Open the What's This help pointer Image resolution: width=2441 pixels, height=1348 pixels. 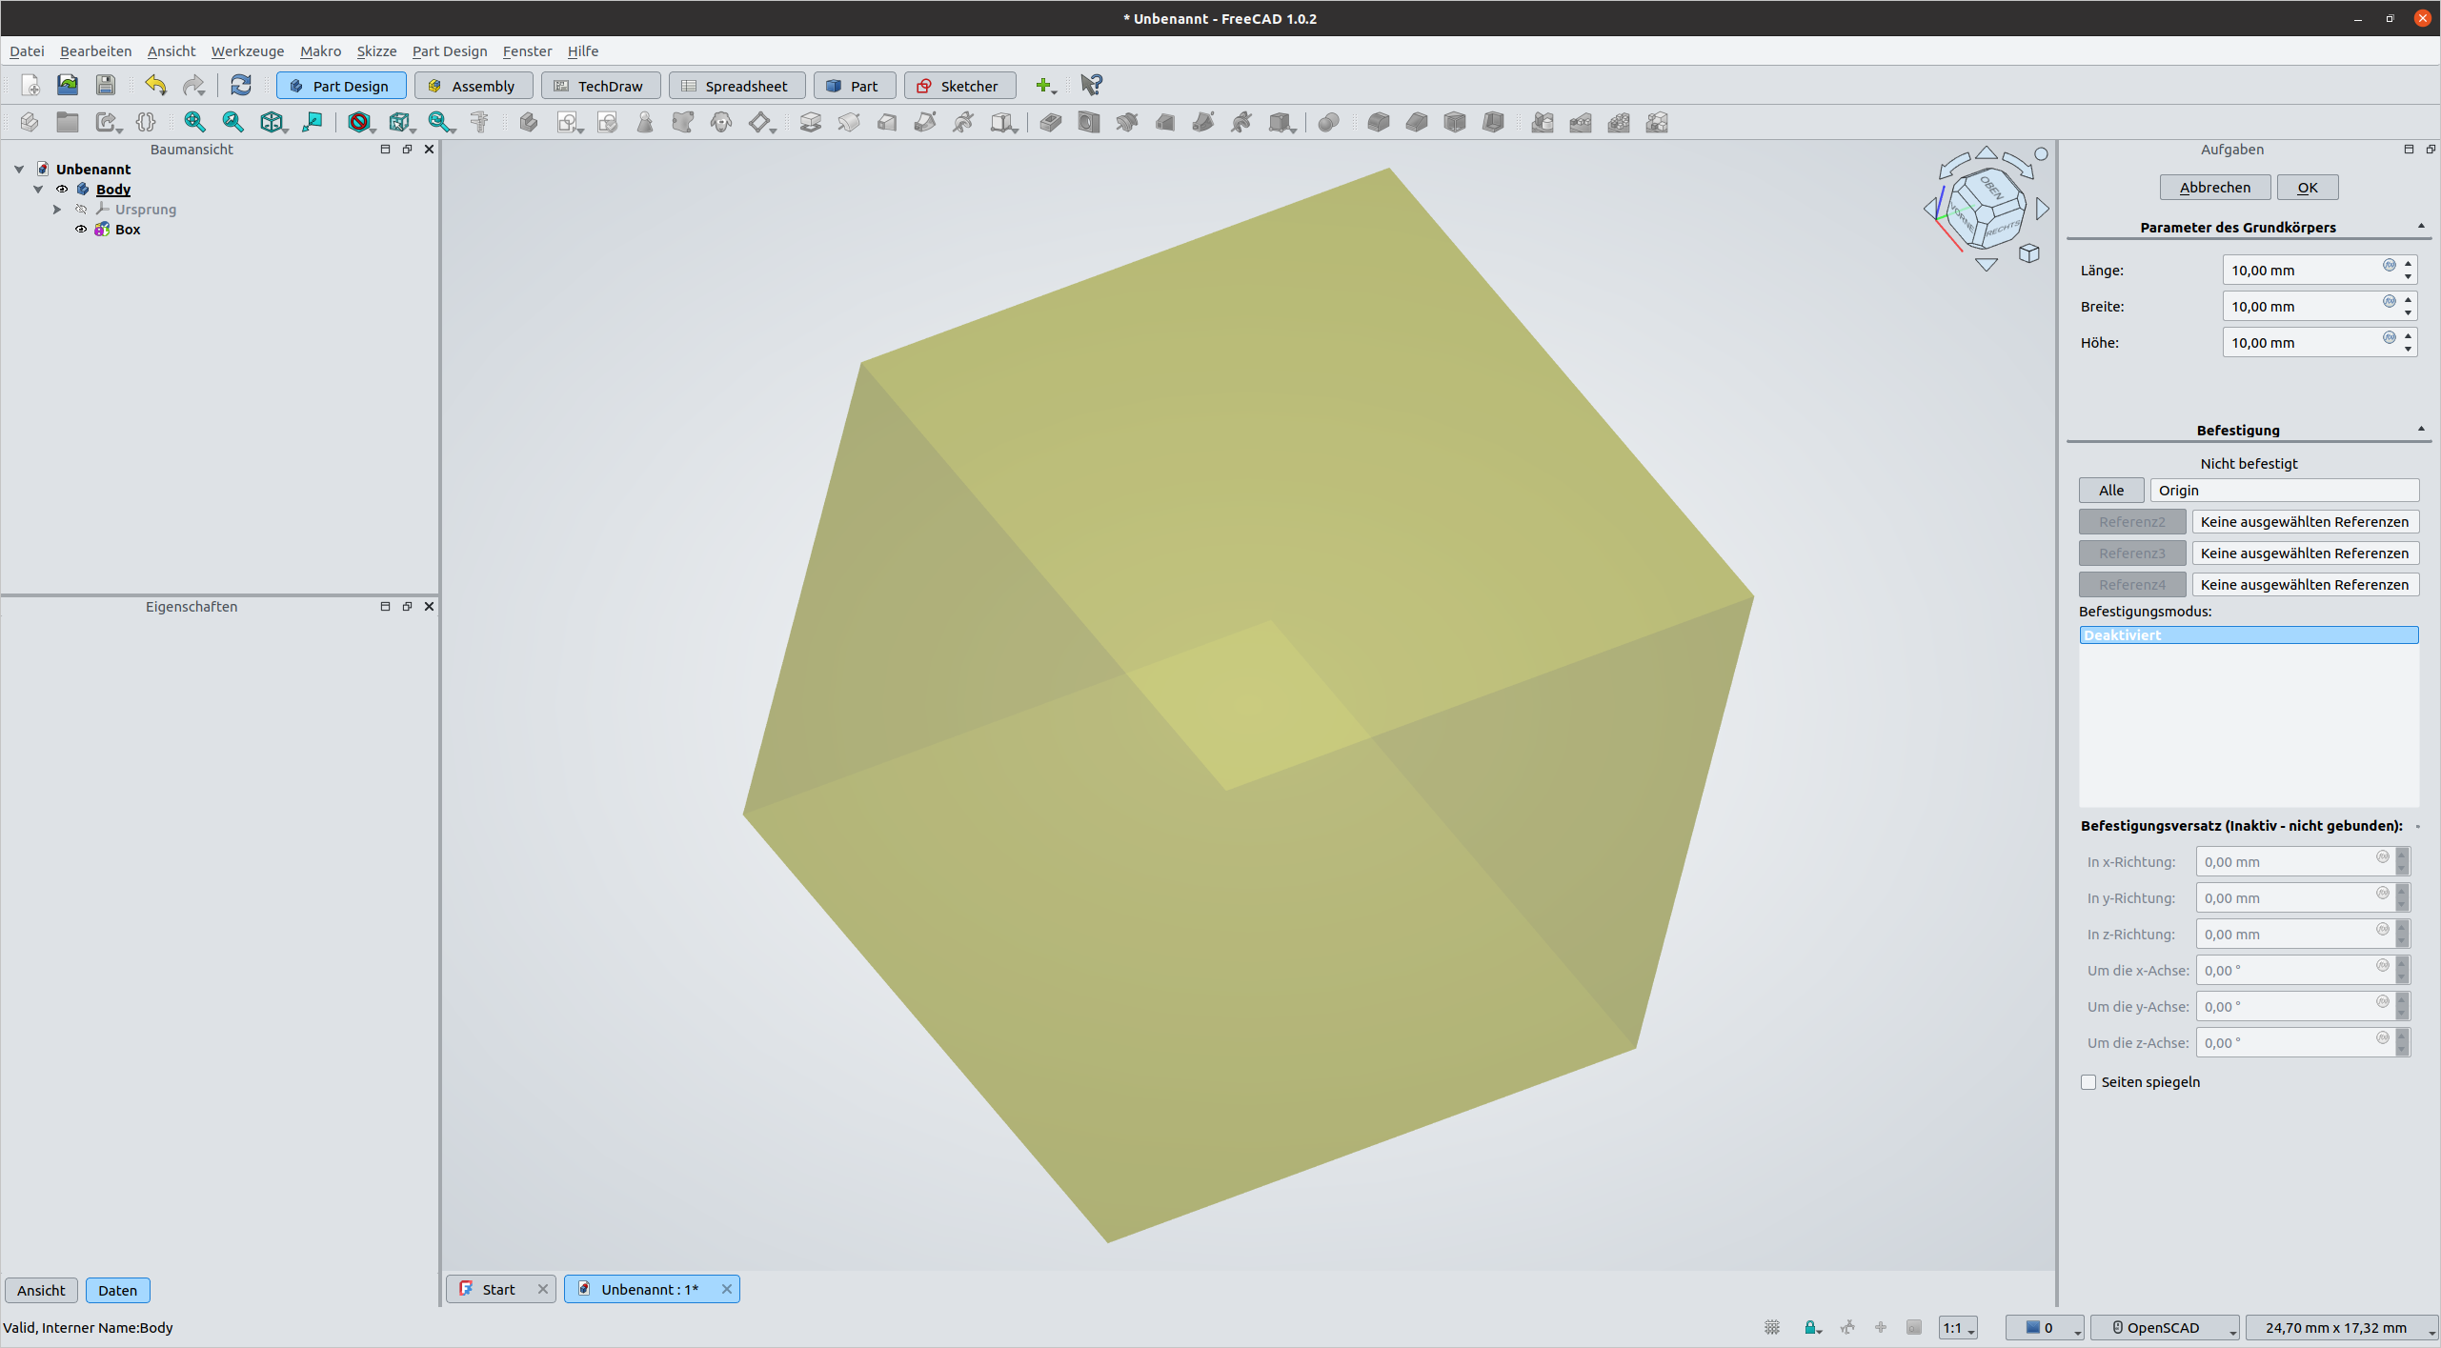click(1091, 85)
